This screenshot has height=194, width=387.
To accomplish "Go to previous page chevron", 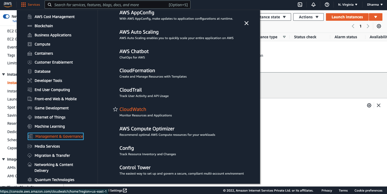I will pos(353,26).
